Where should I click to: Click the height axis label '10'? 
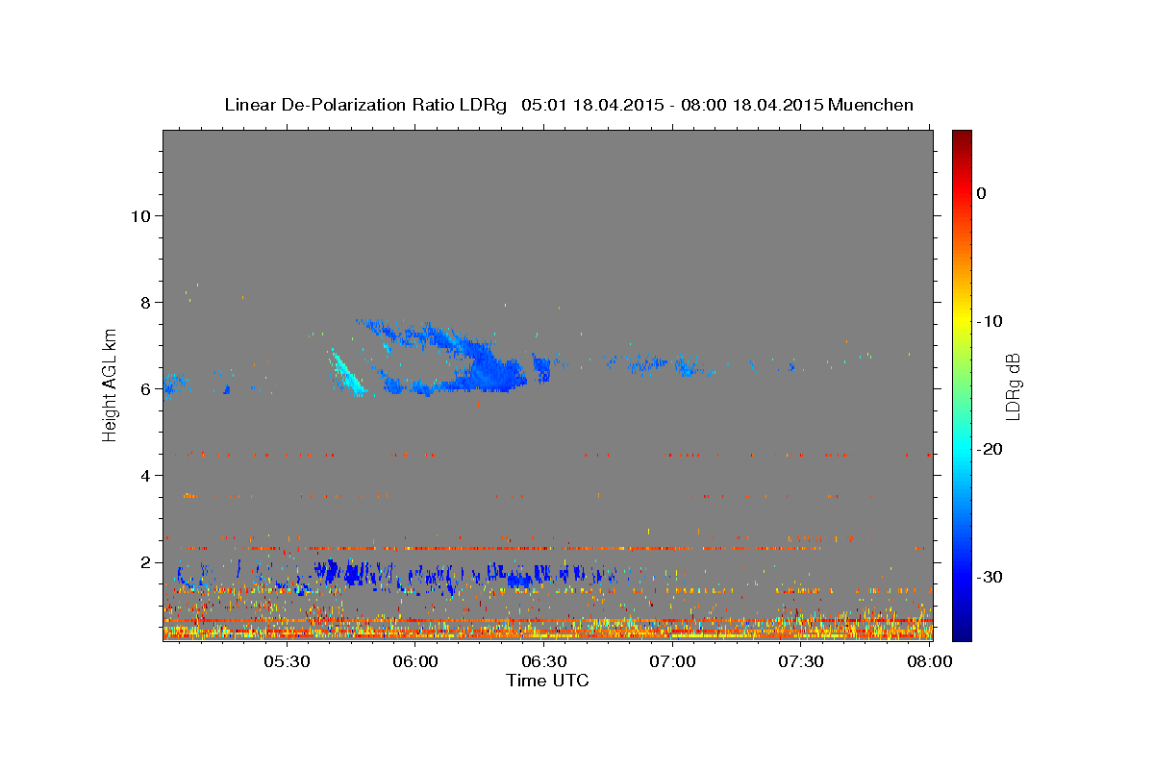[x=140, y=215]
